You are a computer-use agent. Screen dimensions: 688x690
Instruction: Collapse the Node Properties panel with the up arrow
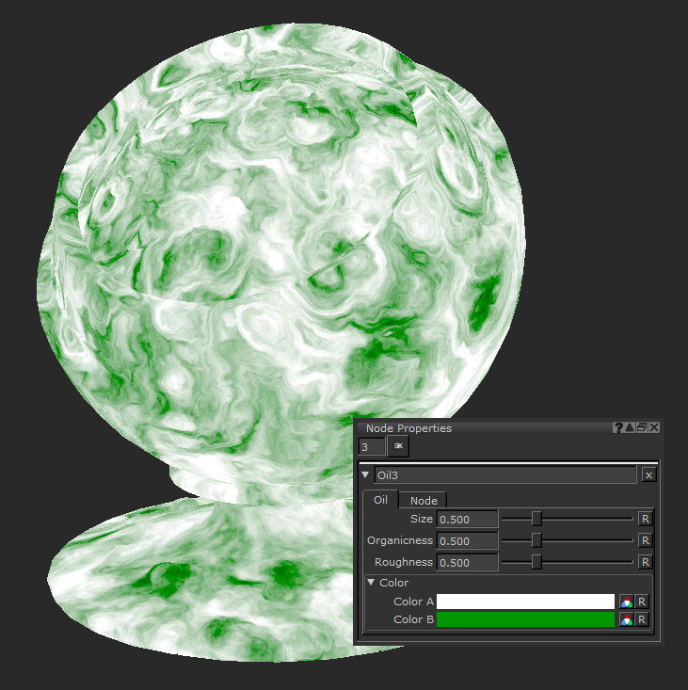630,428
